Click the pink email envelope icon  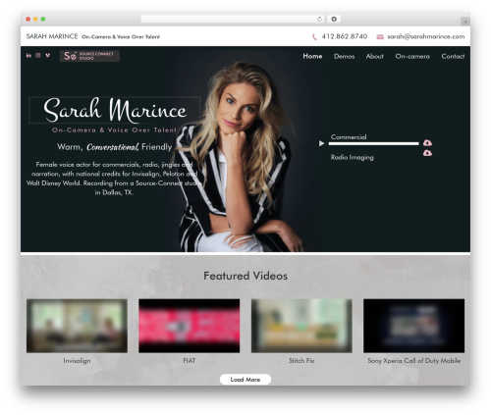click(x=380, y=37)
